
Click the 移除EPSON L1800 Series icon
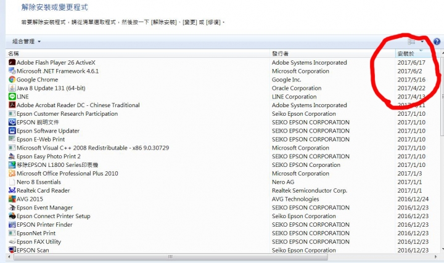point(12,165)
